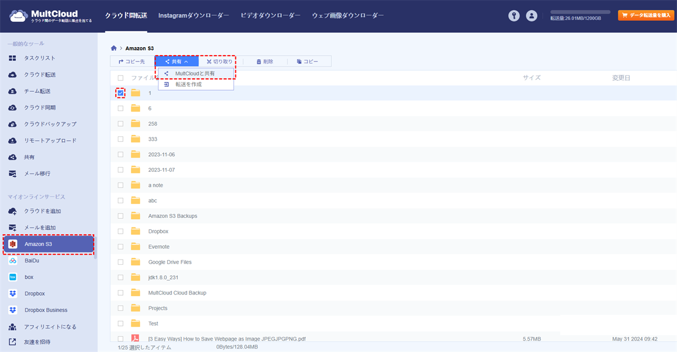Uncheck the checkbox for folder 1
The width and height of the screenshot is (677, 352).
[x=120, y=93]
